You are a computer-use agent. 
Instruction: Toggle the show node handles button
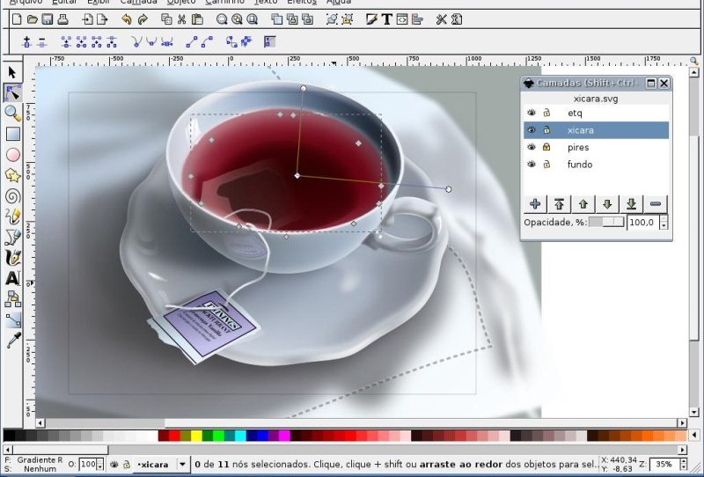(269, 42)
